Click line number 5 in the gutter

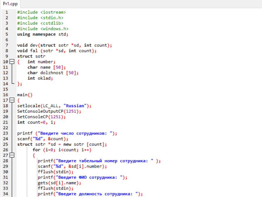tap(7, 34)
